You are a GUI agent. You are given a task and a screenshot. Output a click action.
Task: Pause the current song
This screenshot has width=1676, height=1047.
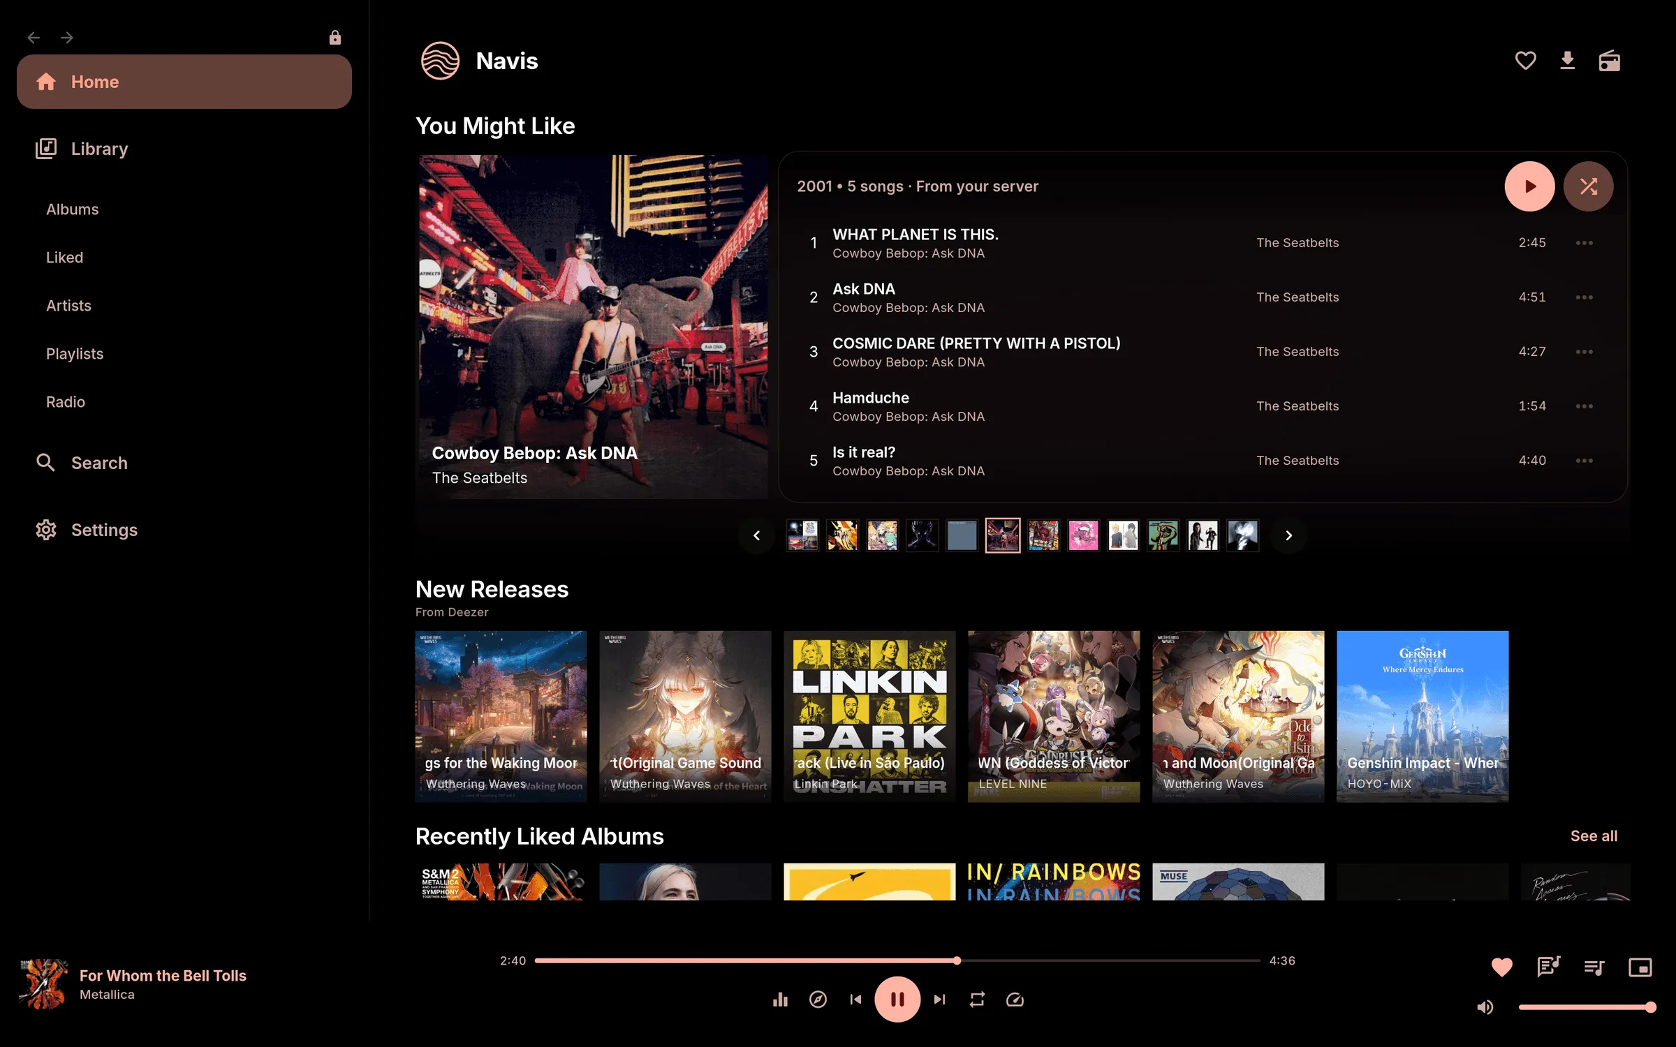pos(897,1000)
